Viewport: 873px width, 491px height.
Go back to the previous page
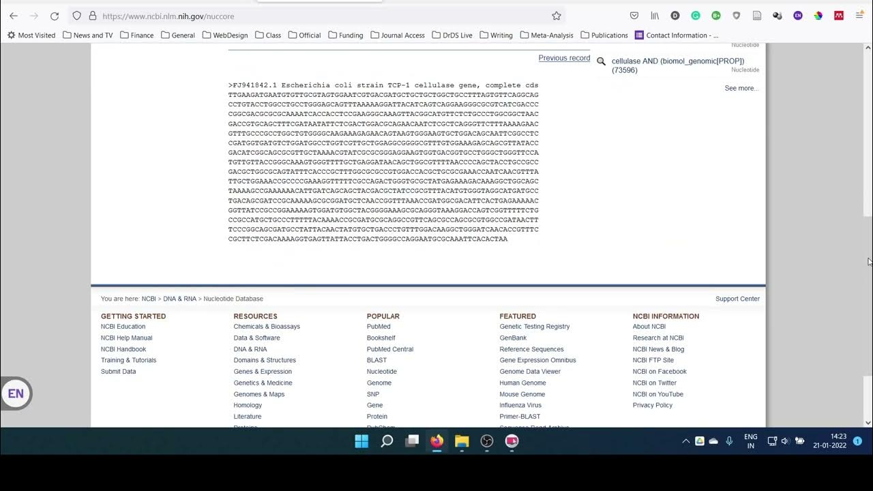14,16
